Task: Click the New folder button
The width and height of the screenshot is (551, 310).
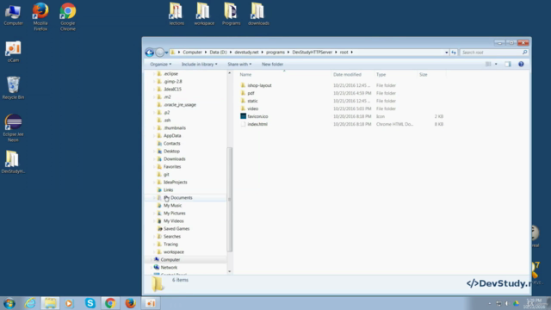Action: point(272,65)
